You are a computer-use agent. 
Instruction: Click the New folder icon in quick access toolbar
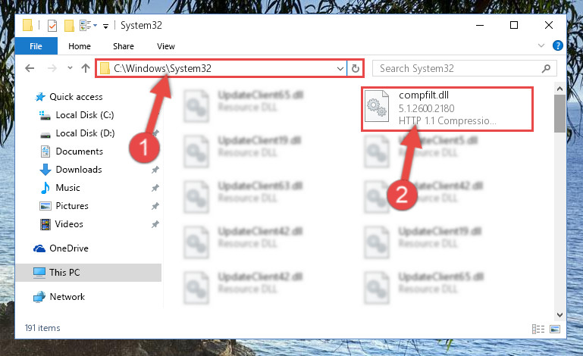69,25
